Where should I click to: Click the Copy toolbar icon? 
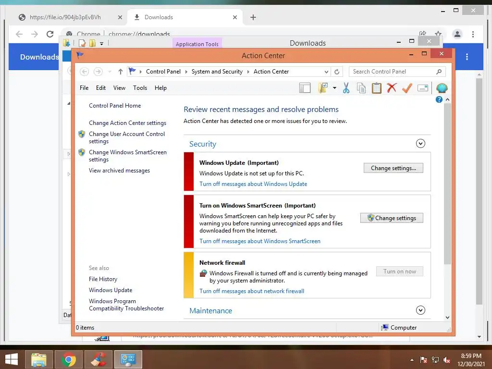point(361,88)
